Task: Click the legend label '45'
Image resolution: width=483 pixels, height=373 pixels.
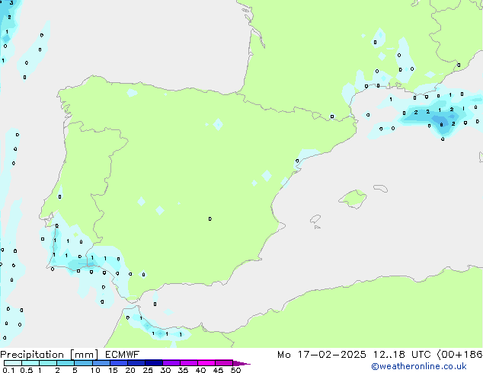Action: coord(218,370)
